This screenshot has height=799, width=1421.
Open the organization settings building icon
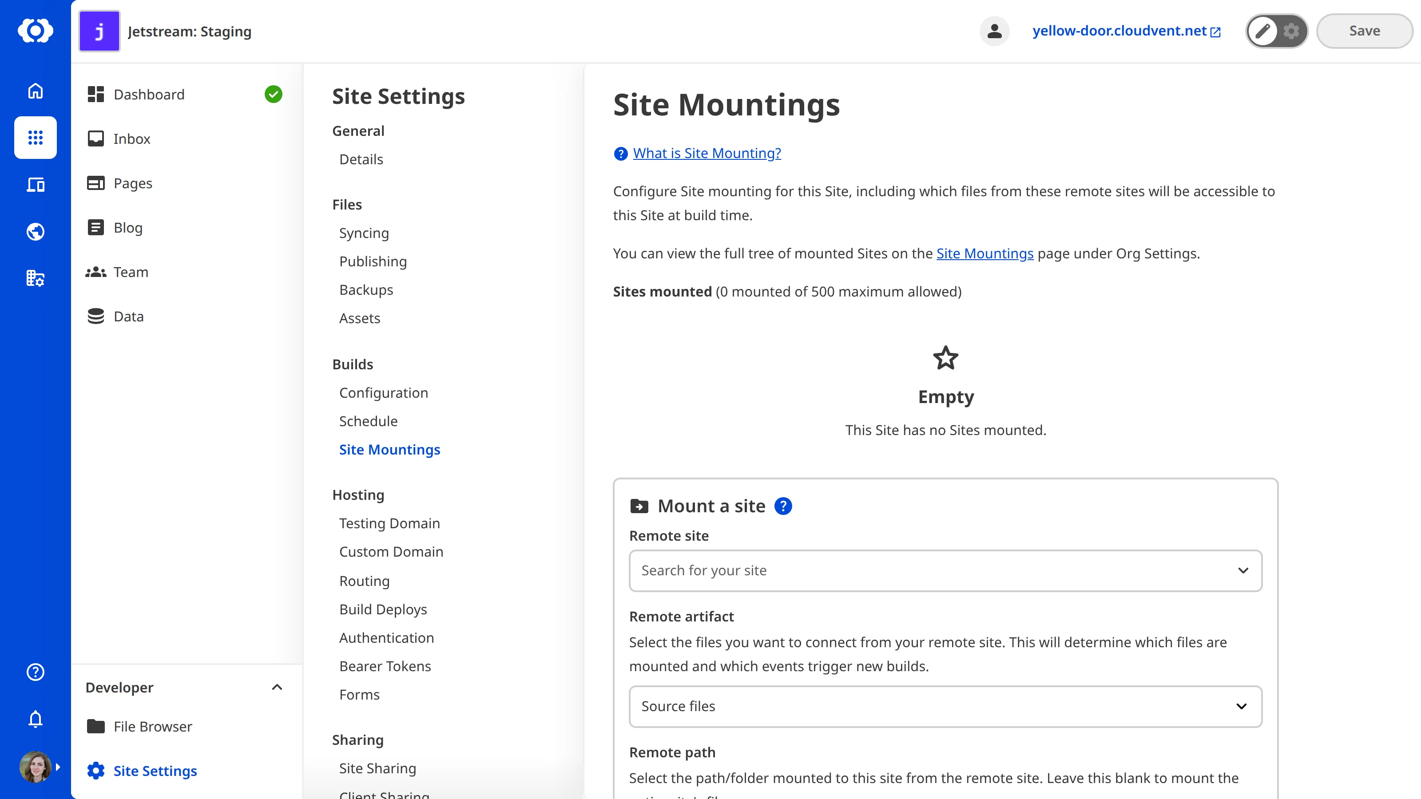(x=36, y=278)
